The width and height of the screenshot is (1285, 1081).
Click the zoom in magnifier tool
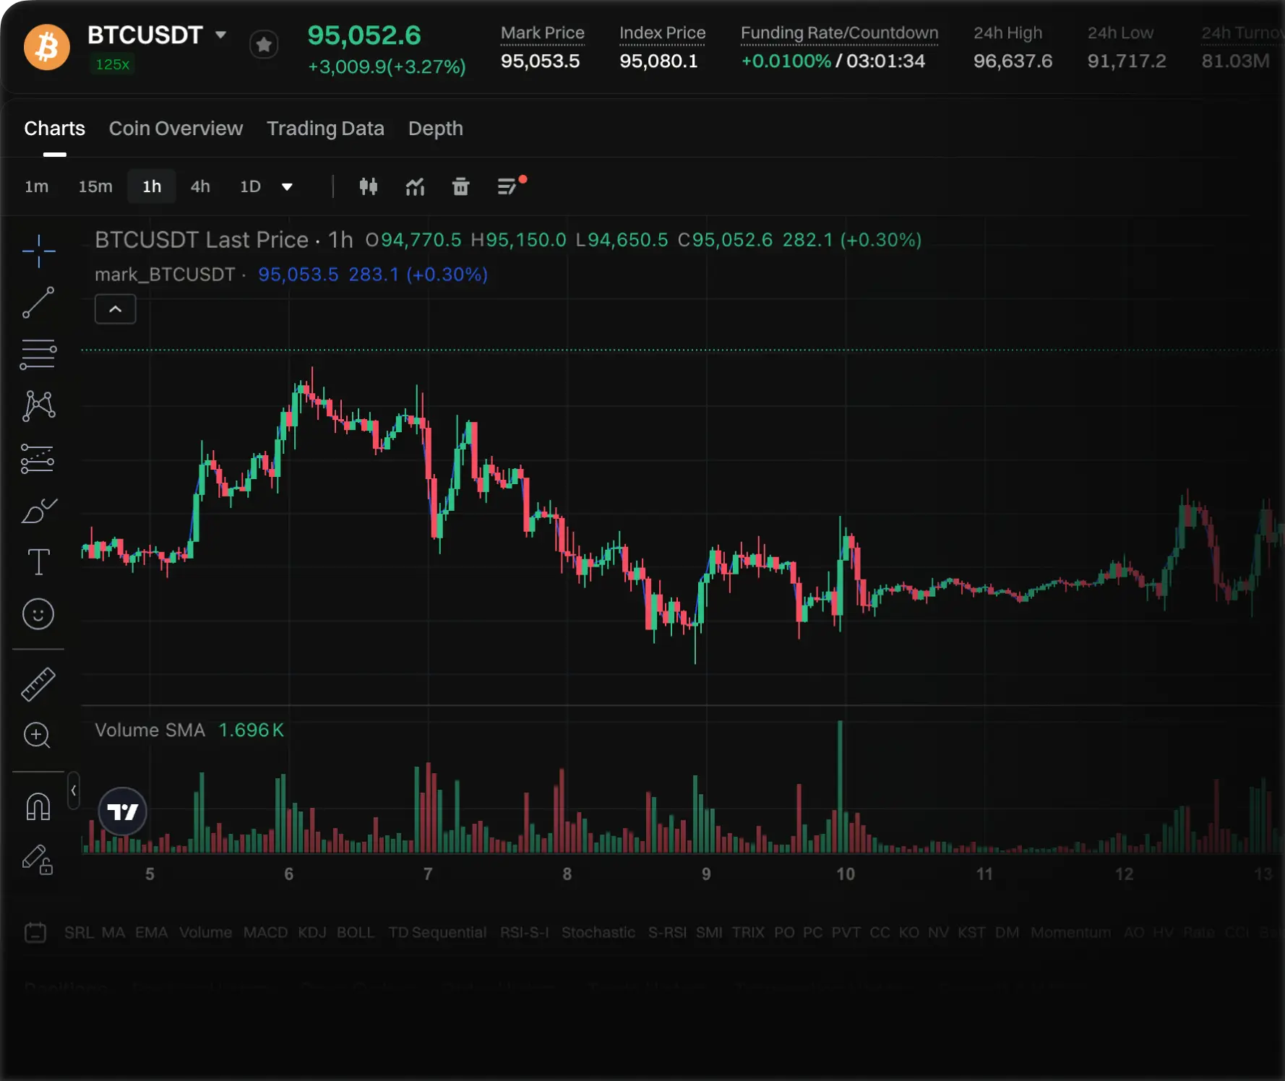pos(37,736)
